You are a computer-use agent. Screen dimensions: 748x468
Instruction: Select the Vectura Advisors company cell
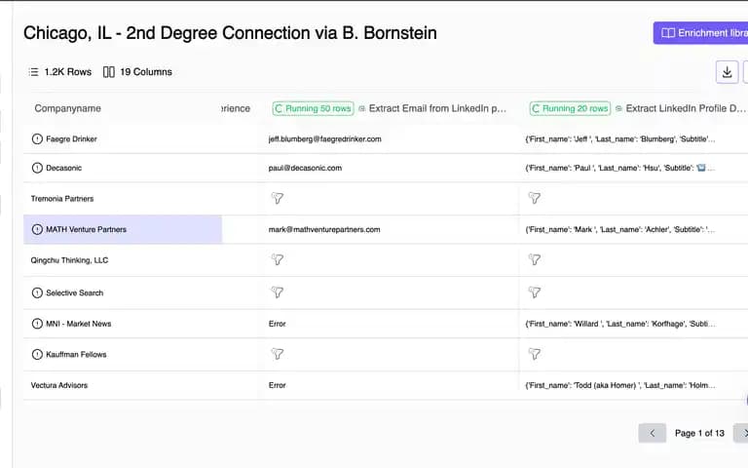pos(123,385)
